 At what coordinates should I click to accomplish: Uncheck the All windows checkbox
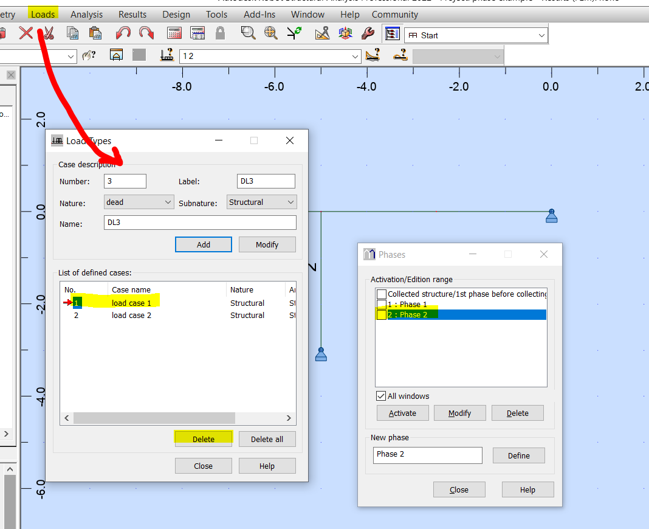pyautogui.click(x=380, y=396)
